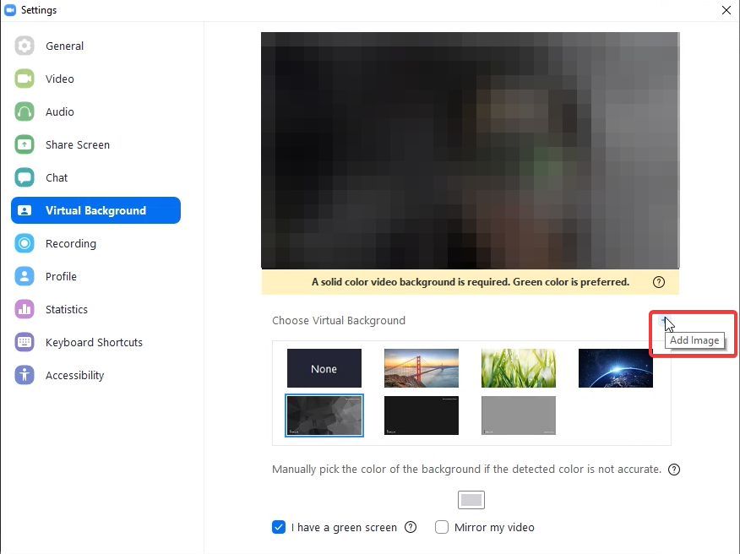
Task: Open Statistics settings label
Action: 67,310
